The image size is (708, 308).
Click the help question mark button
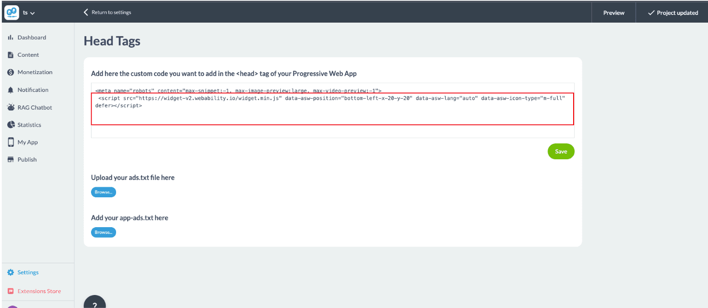(95, 302)
